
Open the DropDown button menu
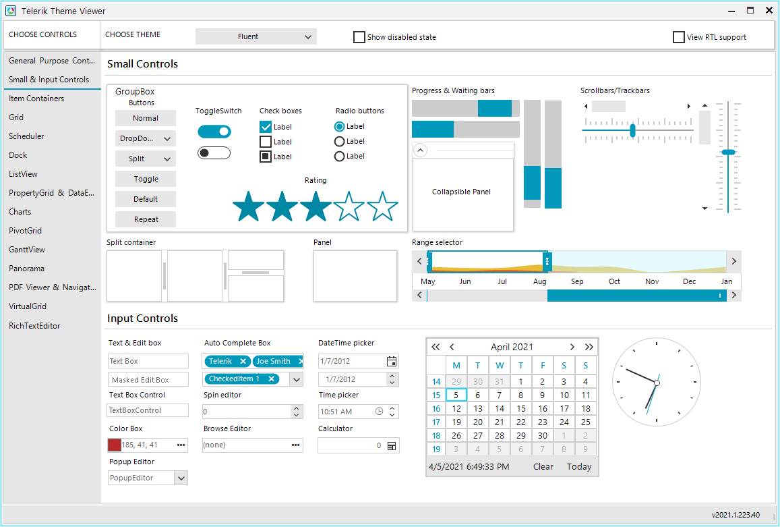click(167, 139)
